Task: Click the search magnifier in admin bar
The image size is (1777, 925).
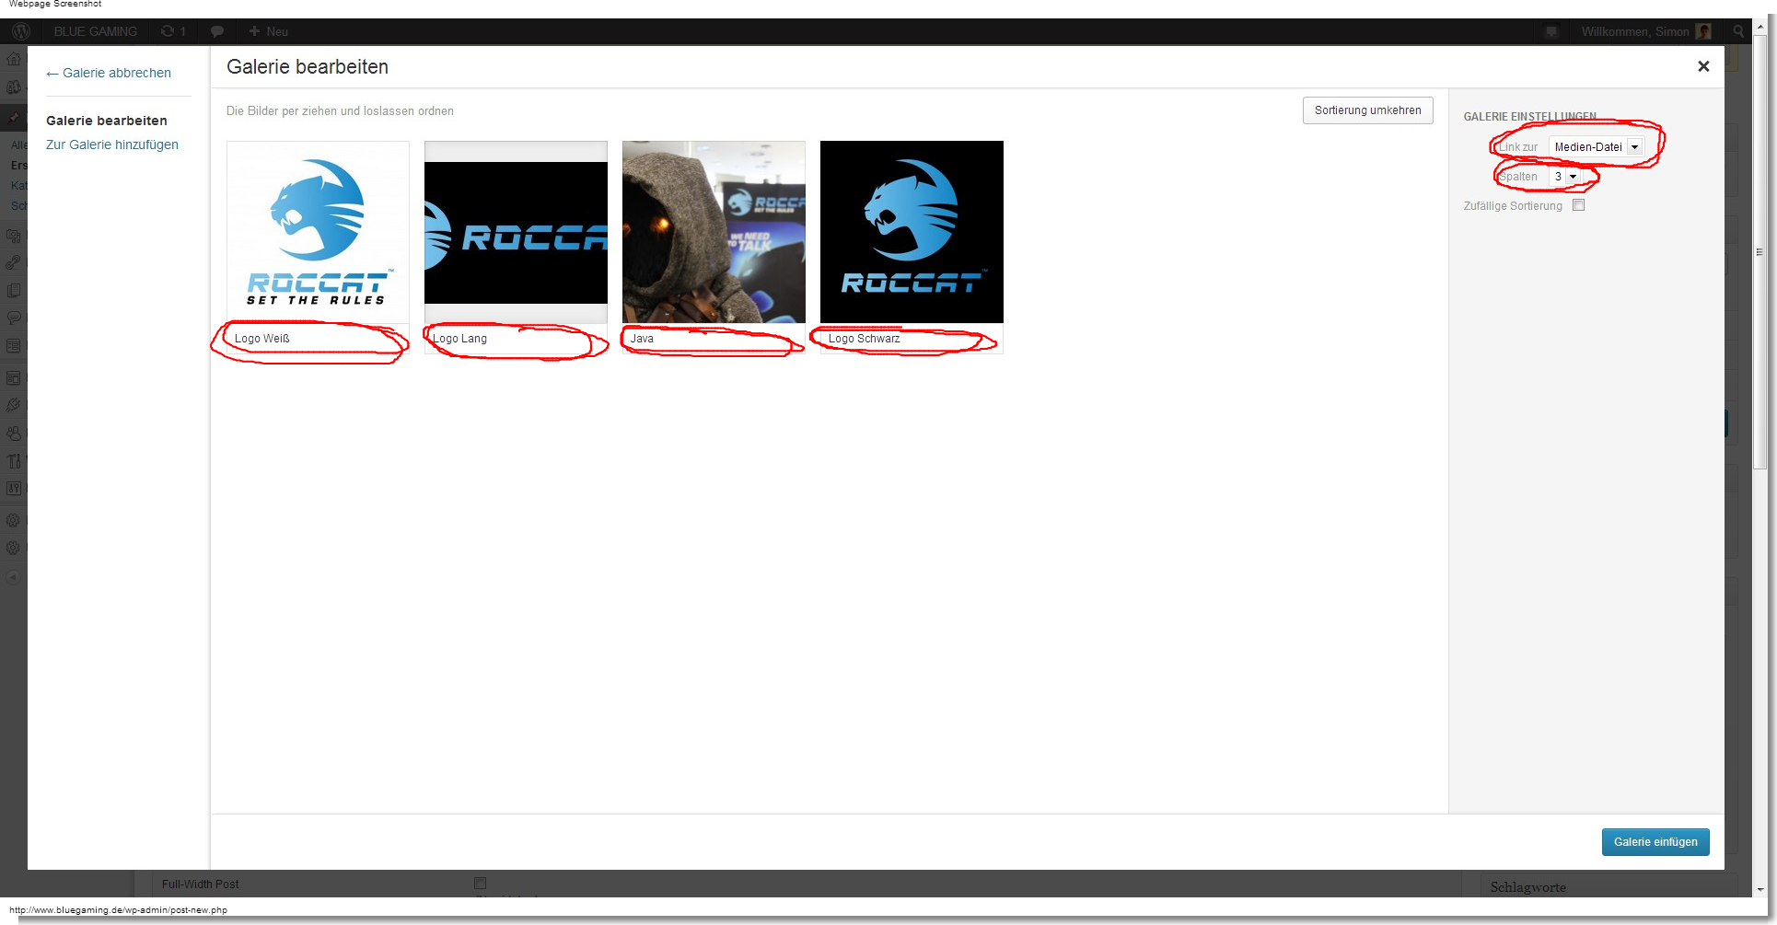Action: (x=1738, y=31)
